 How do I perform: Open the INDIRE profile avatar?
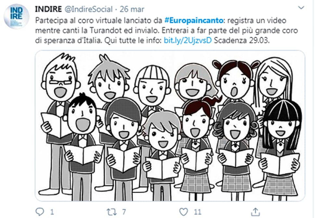click(17, 16)
